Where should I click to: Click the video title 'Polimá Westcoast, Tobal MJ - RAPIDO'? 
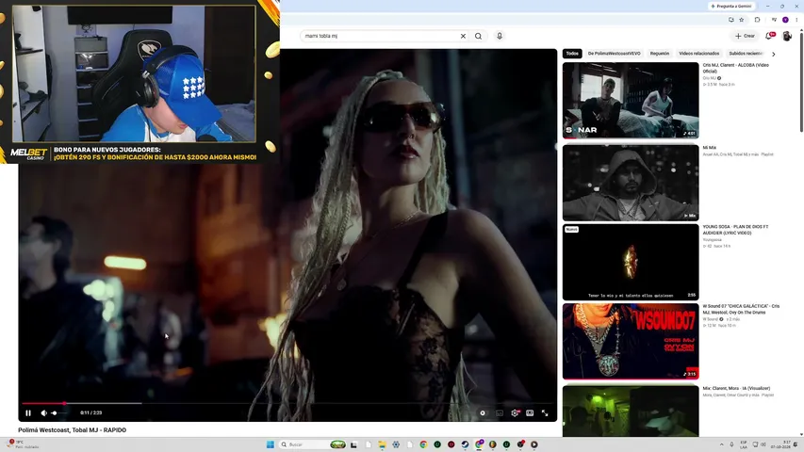73,430
